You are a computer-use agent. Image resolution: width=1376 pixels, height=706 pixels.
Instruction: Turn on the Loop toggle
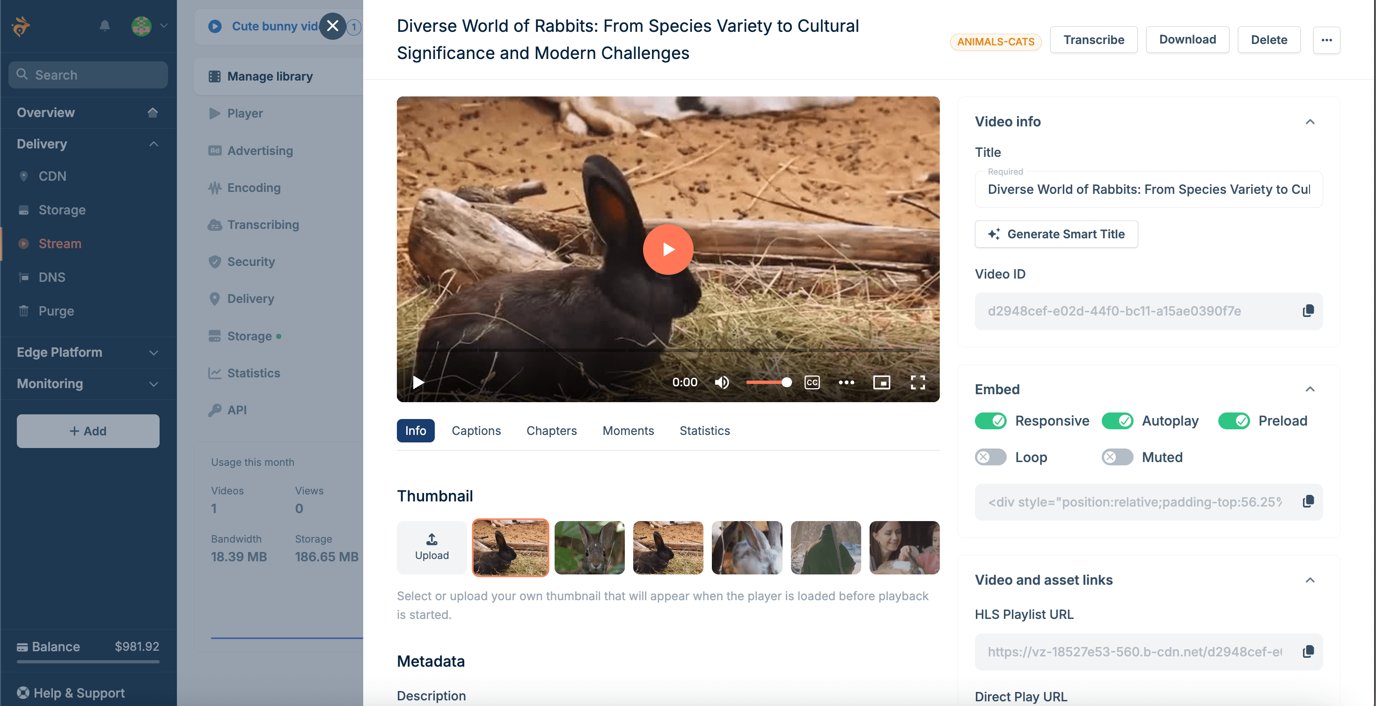point(991,457)
